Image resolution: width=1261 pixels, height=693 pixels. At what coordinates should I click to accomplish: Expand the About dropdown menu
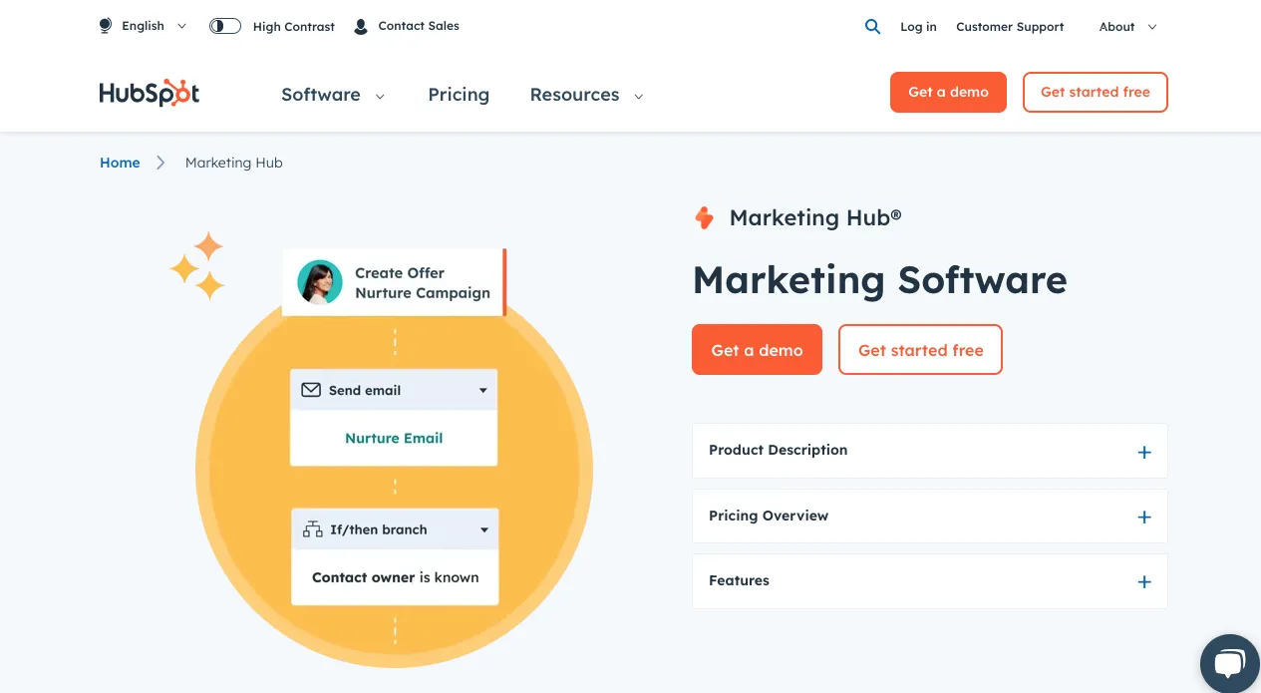[x=1127, y=27]
